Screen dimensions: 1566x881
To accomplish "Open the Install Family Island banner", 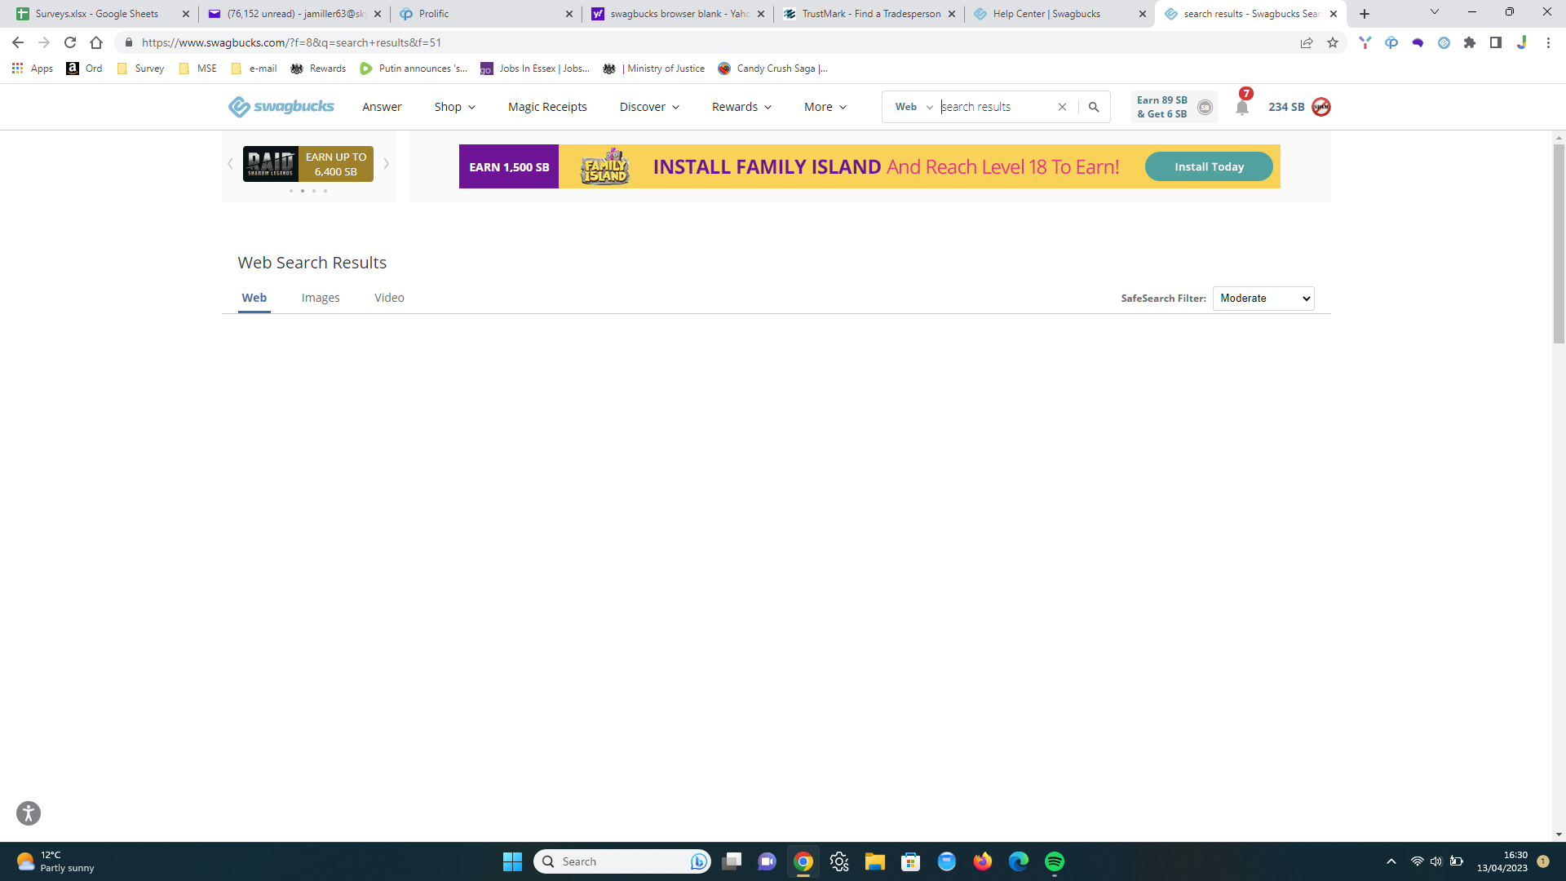I will (869, 166).
